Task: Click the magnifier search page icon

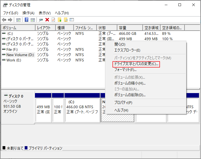Action: pyautogui.click(x=66, y=20)
